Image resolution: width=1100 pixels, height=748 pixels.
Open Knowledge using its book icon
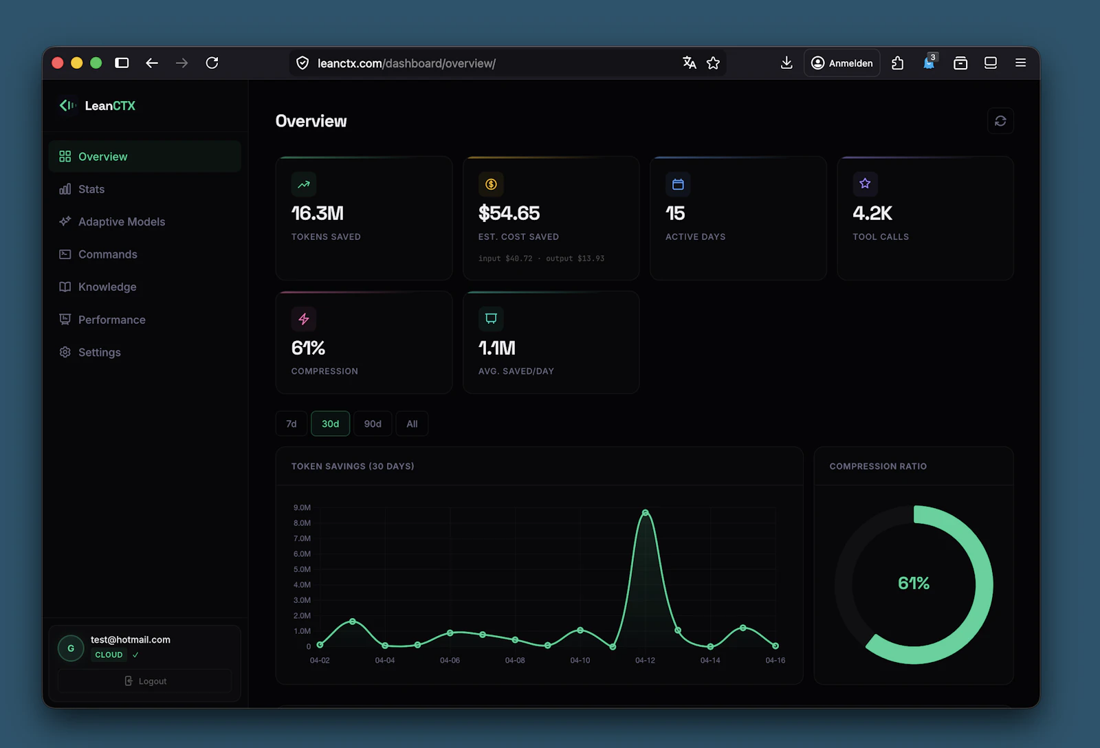click(65, 287)
